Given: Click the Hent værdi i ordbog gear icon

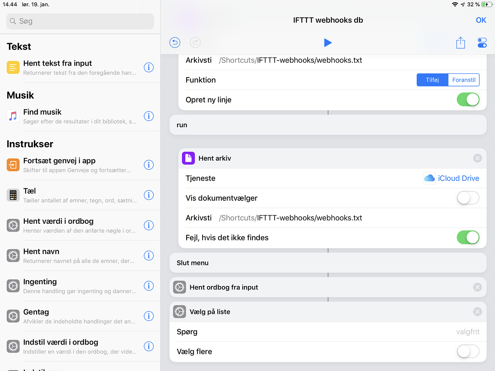Looking at the screenshot, I should (x=13, y=225).
